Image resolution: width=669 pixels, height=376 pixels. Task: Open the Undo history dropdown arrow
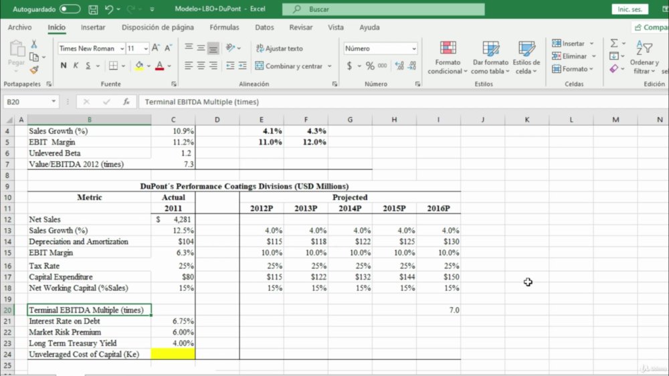(x=118, y=9)
